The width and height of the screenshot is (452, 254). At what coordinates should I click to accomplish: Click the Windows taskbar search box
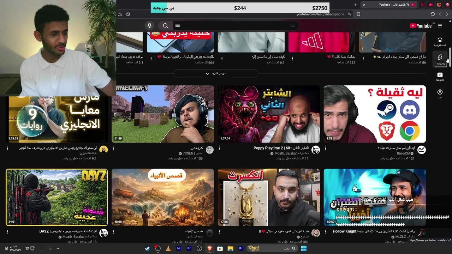[x=272, y=248]
